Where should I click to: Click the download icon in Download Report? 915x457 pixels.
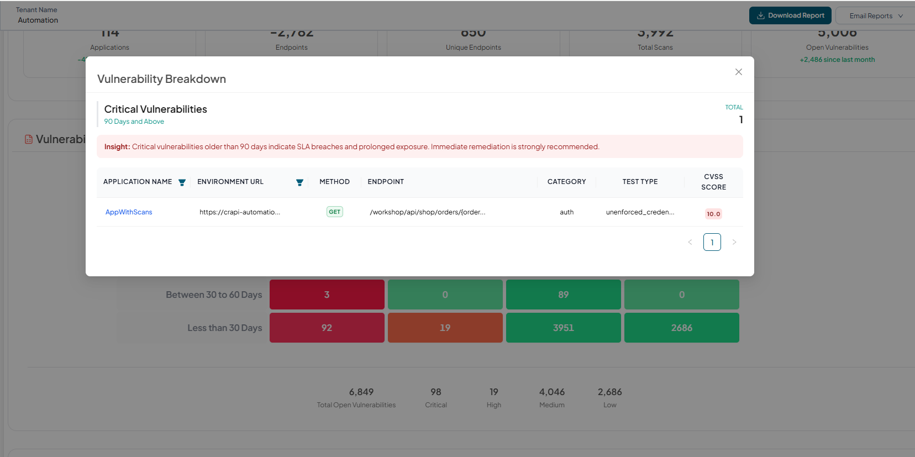[x=761, y=15]
